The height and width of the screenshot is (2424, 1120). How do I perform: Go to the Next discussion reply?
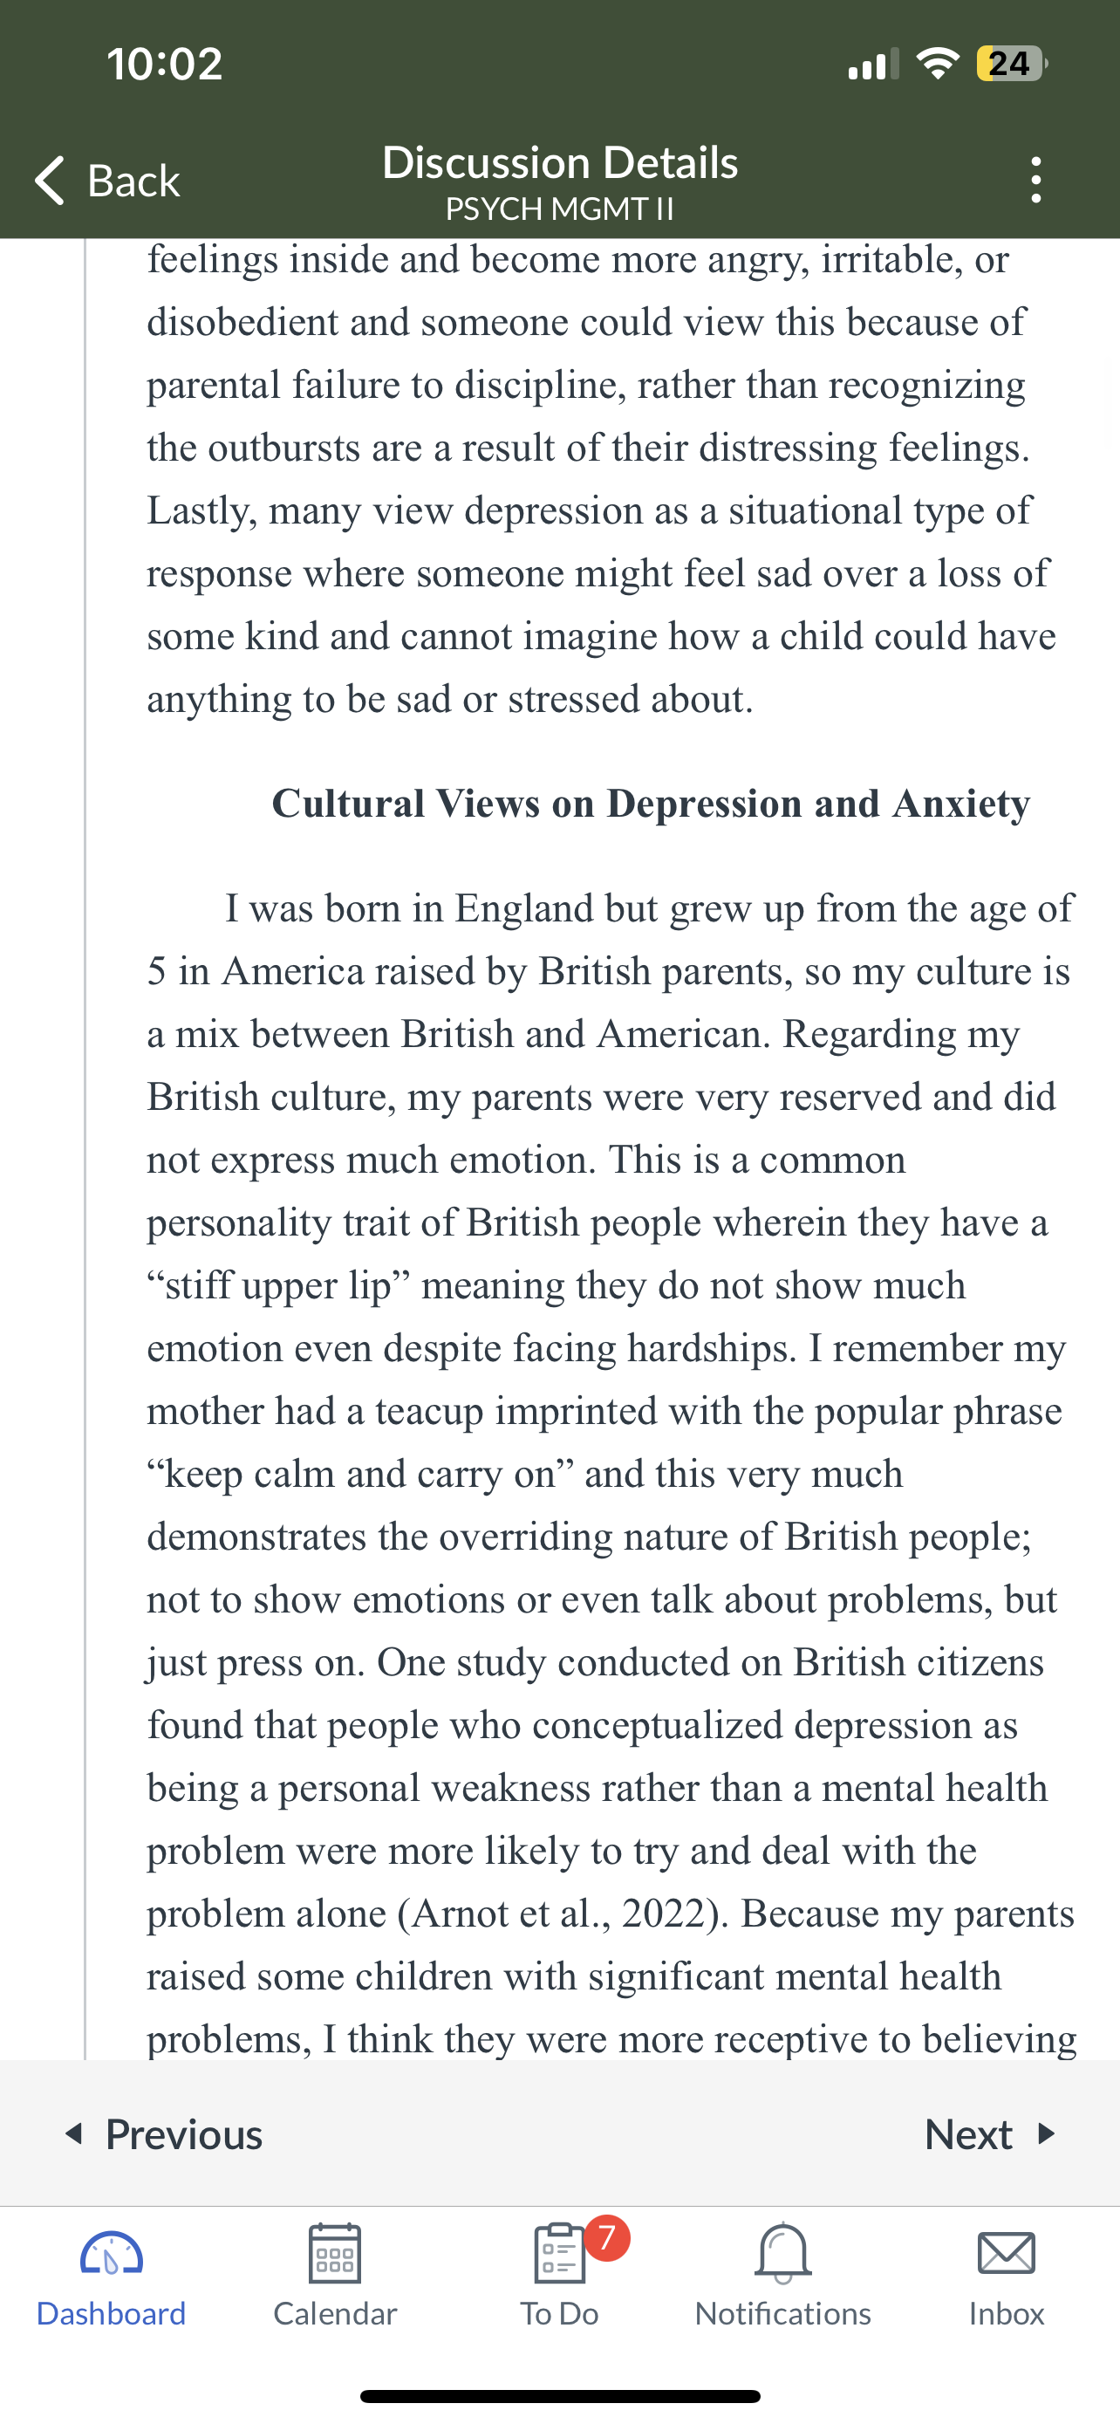pos(990,2133)
